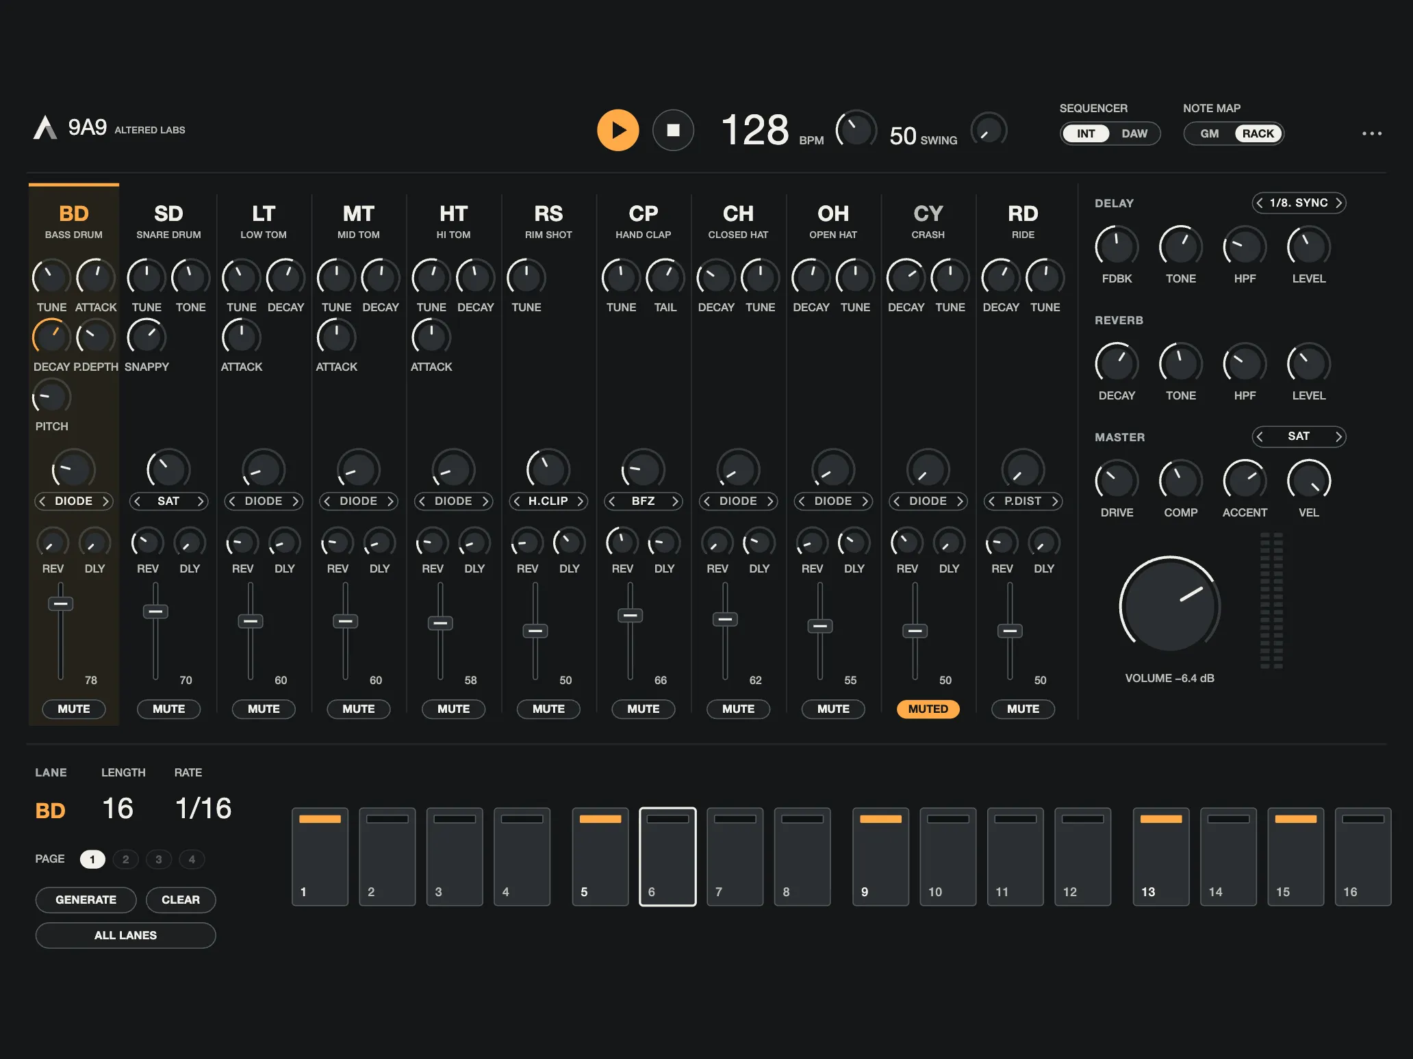Mute the Snare Drum channel
The height and width of the screenshot is (1059, 1413).
(168, 709)
